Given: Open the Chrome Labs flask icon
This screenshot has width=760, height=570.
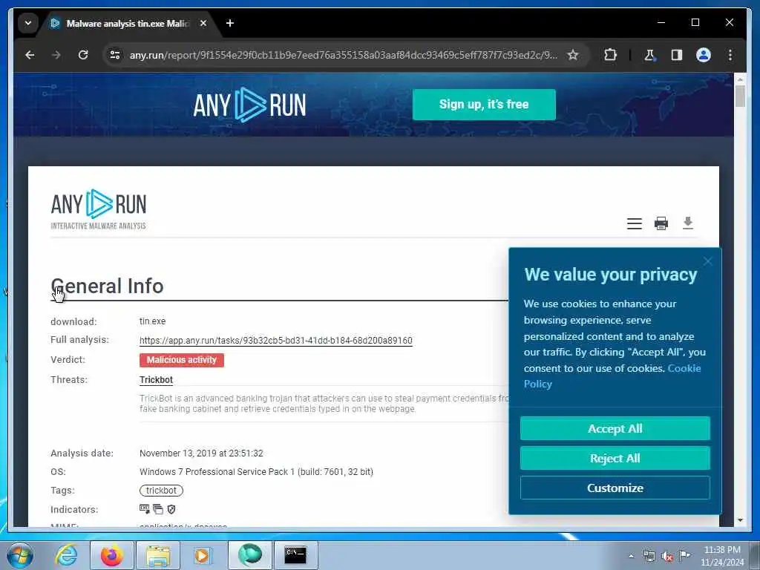Looking at the screenshot, I should click(x=649, y=55).
